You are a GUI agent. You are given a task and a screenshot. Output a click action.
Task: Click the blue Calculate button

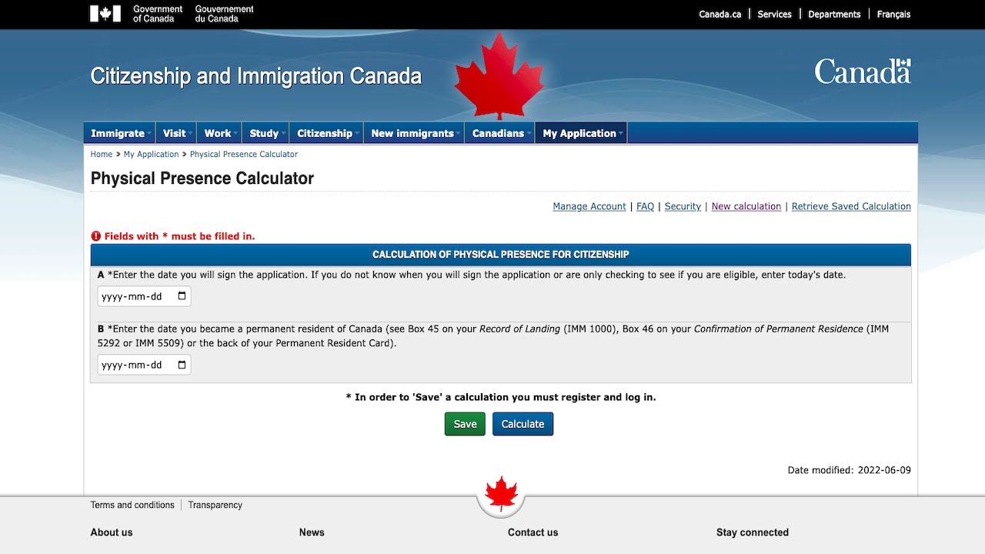[x=523, y=424]
